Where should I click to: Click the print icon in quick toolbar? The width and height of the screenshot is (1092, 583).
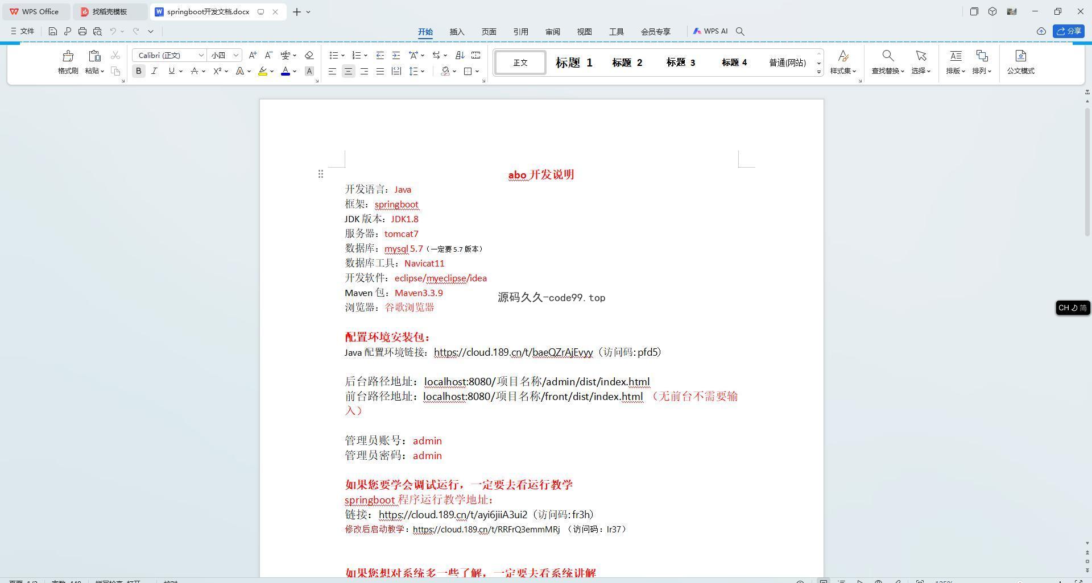[x=82, y=31]
